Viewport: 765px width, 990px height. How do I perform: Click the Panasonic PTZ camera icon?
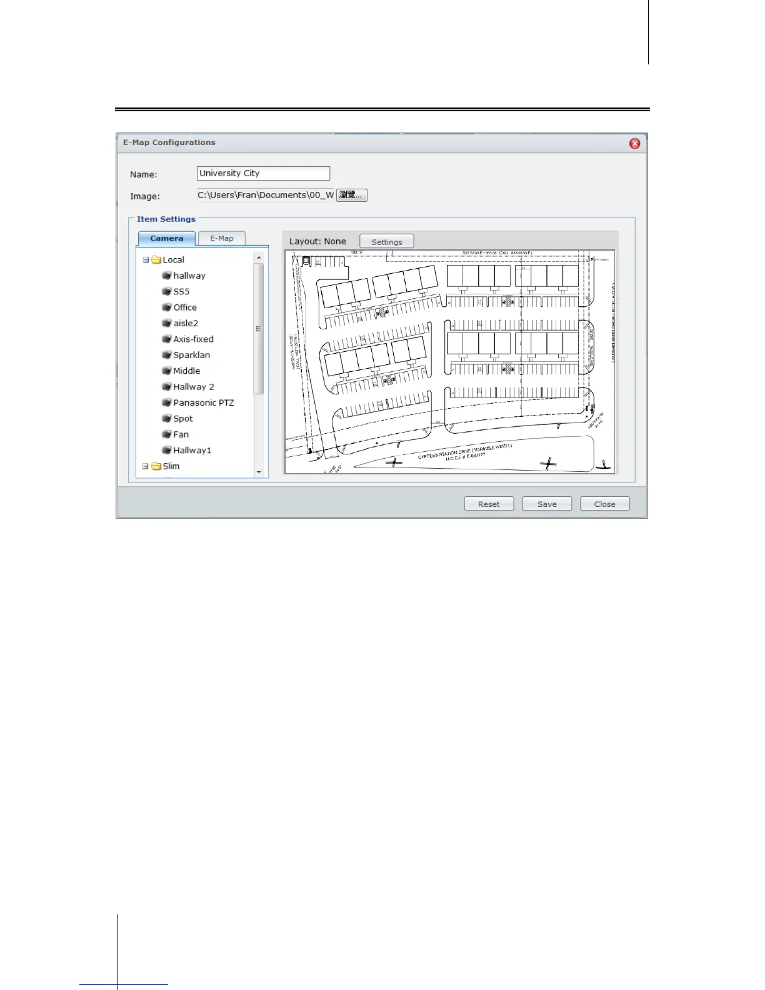[x=166, y=402]
